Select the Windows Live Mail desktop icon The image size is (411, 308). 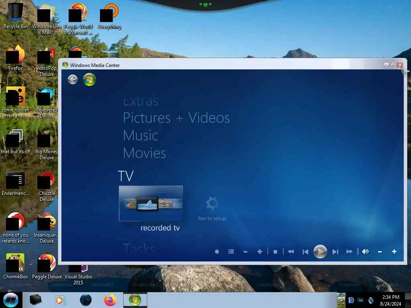click(47, 19)
